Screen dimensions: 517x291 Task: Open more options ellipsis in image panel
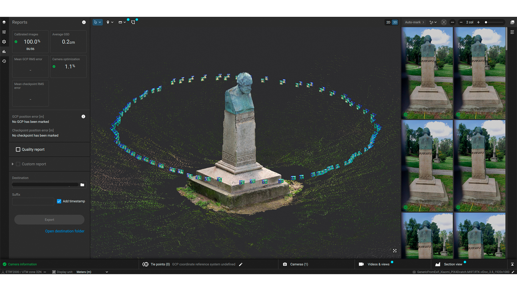pyautogui.click(x=452, y=22)
